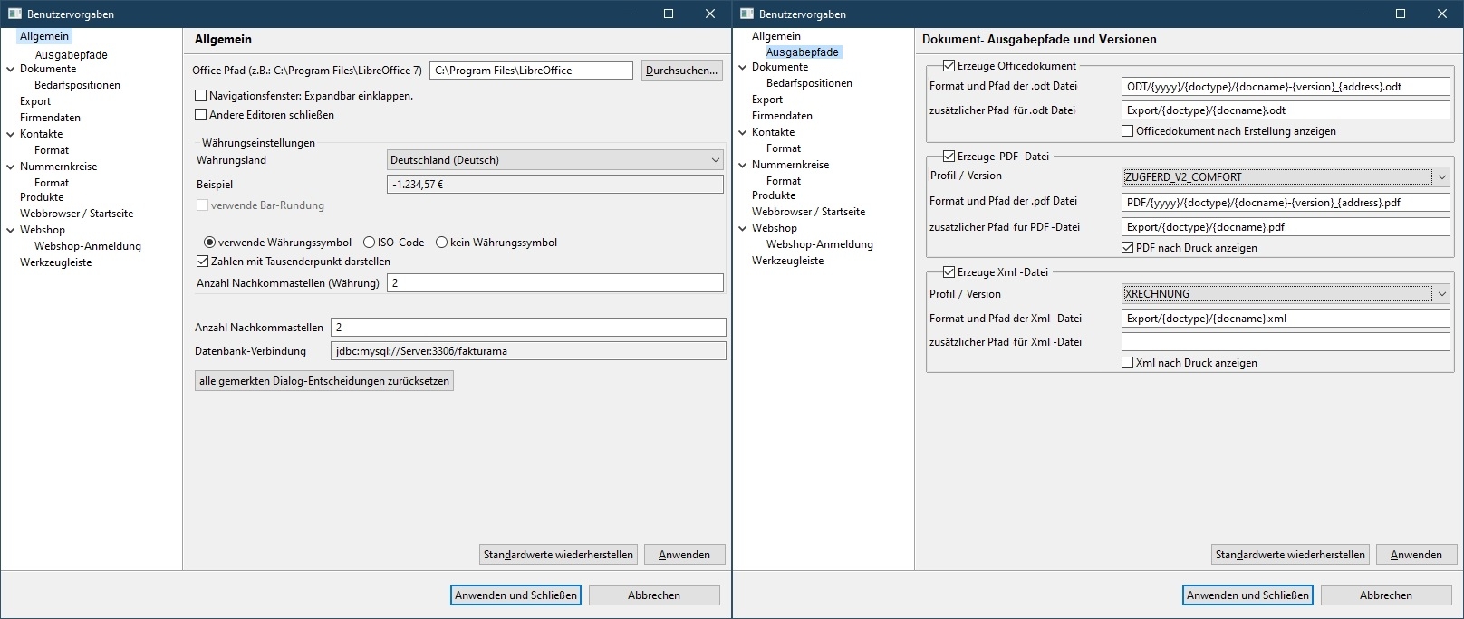Viewport: 1464px width, 619px height.
Task: Select the ISO-Code radio button
Action: (369, 243)
